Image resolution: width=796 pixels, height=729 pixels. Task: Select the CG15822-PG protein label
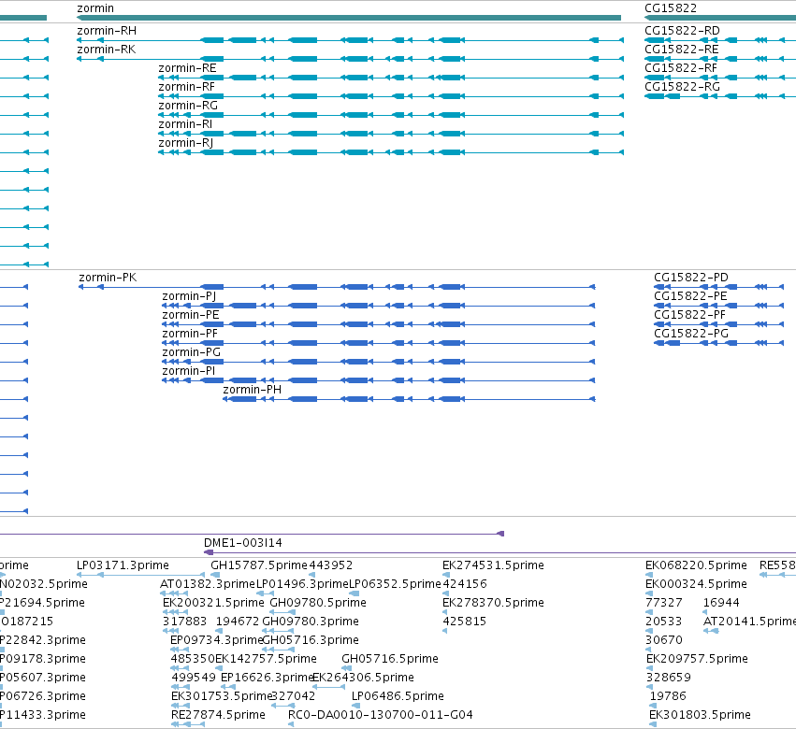[x=691, y=335]
